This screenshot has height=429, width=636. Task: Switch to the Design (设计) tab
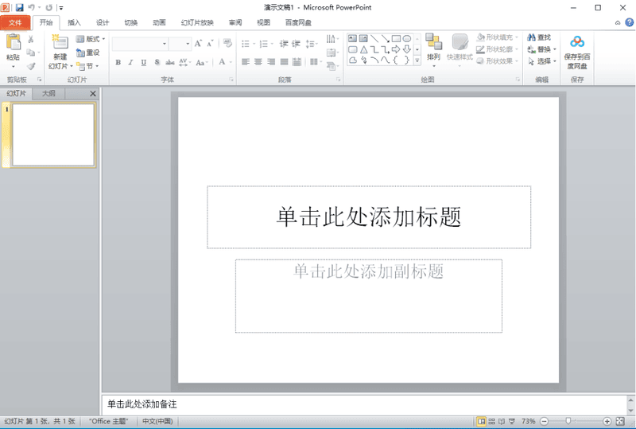click(103, 23)
